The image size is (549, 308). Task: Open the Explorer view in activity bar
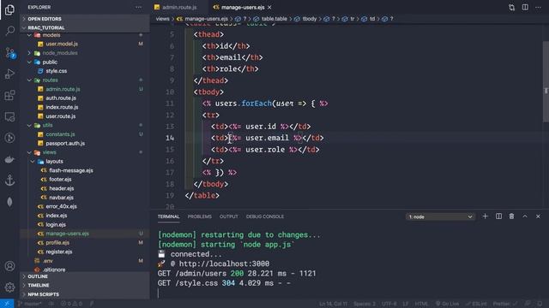click(9, 9)
